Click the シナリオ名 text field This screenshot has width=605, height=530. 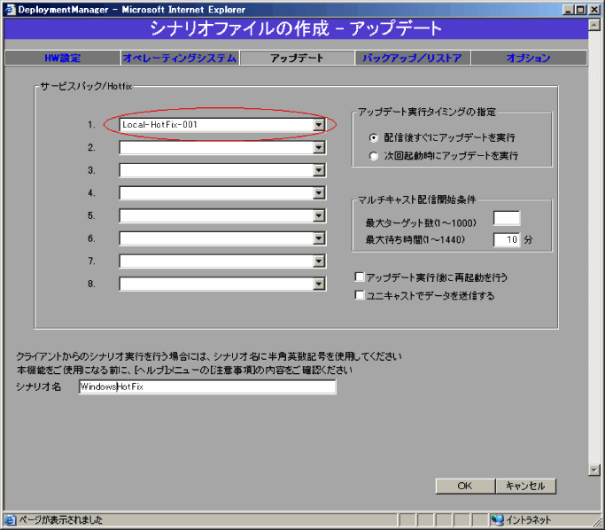[x=207, y=386]
